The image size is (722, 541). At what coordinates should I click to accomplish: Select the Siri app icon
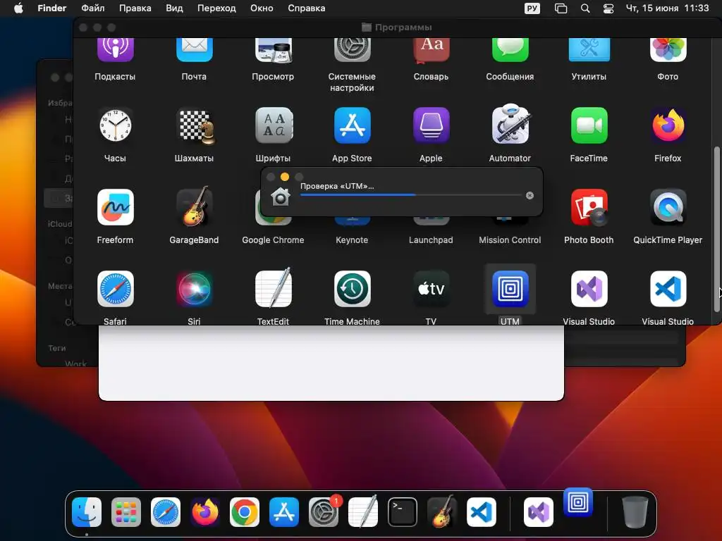coord(195,289)
